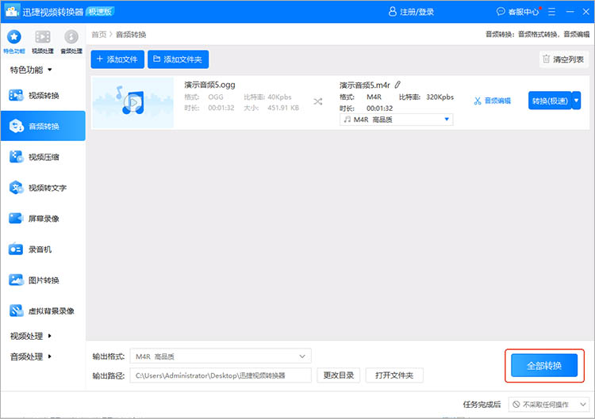Go to 首页 in the breadcrumb

pyautogui.click(x=99, y=35)
